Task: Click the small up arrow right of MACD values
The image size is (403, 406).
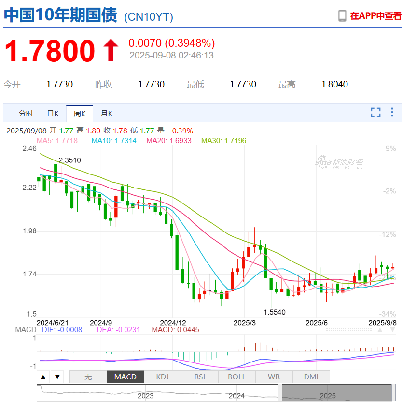Action: (x=380, y=330)
